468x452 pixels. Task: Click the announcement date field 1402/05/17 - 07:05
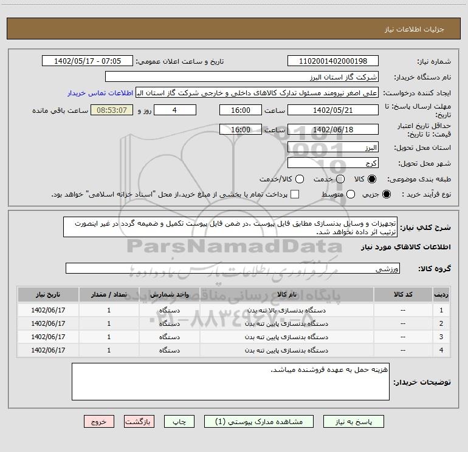pyautogui.click(x=88, y=61)
